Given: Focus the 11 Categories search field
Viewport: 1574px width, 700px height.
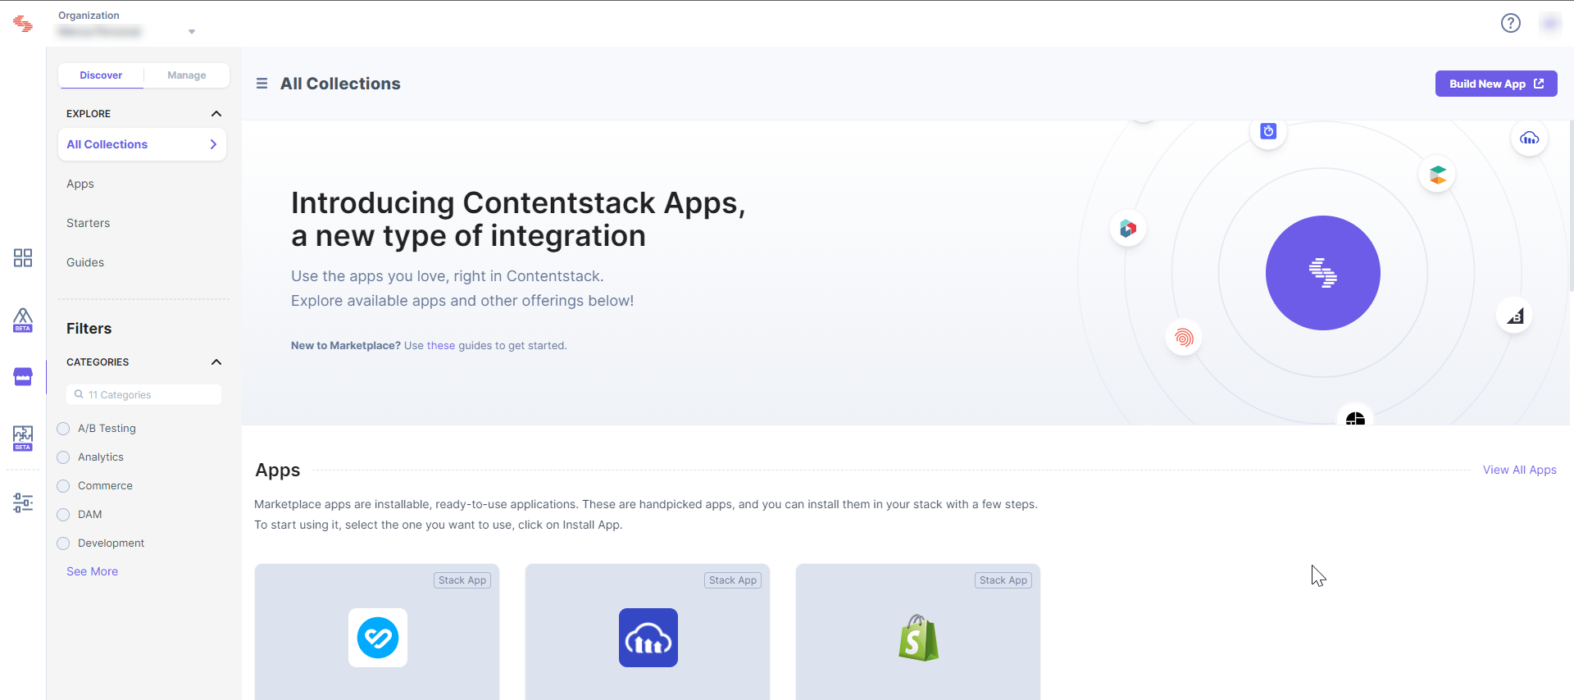Looking at the screenshot, I should tap(144, 394).
